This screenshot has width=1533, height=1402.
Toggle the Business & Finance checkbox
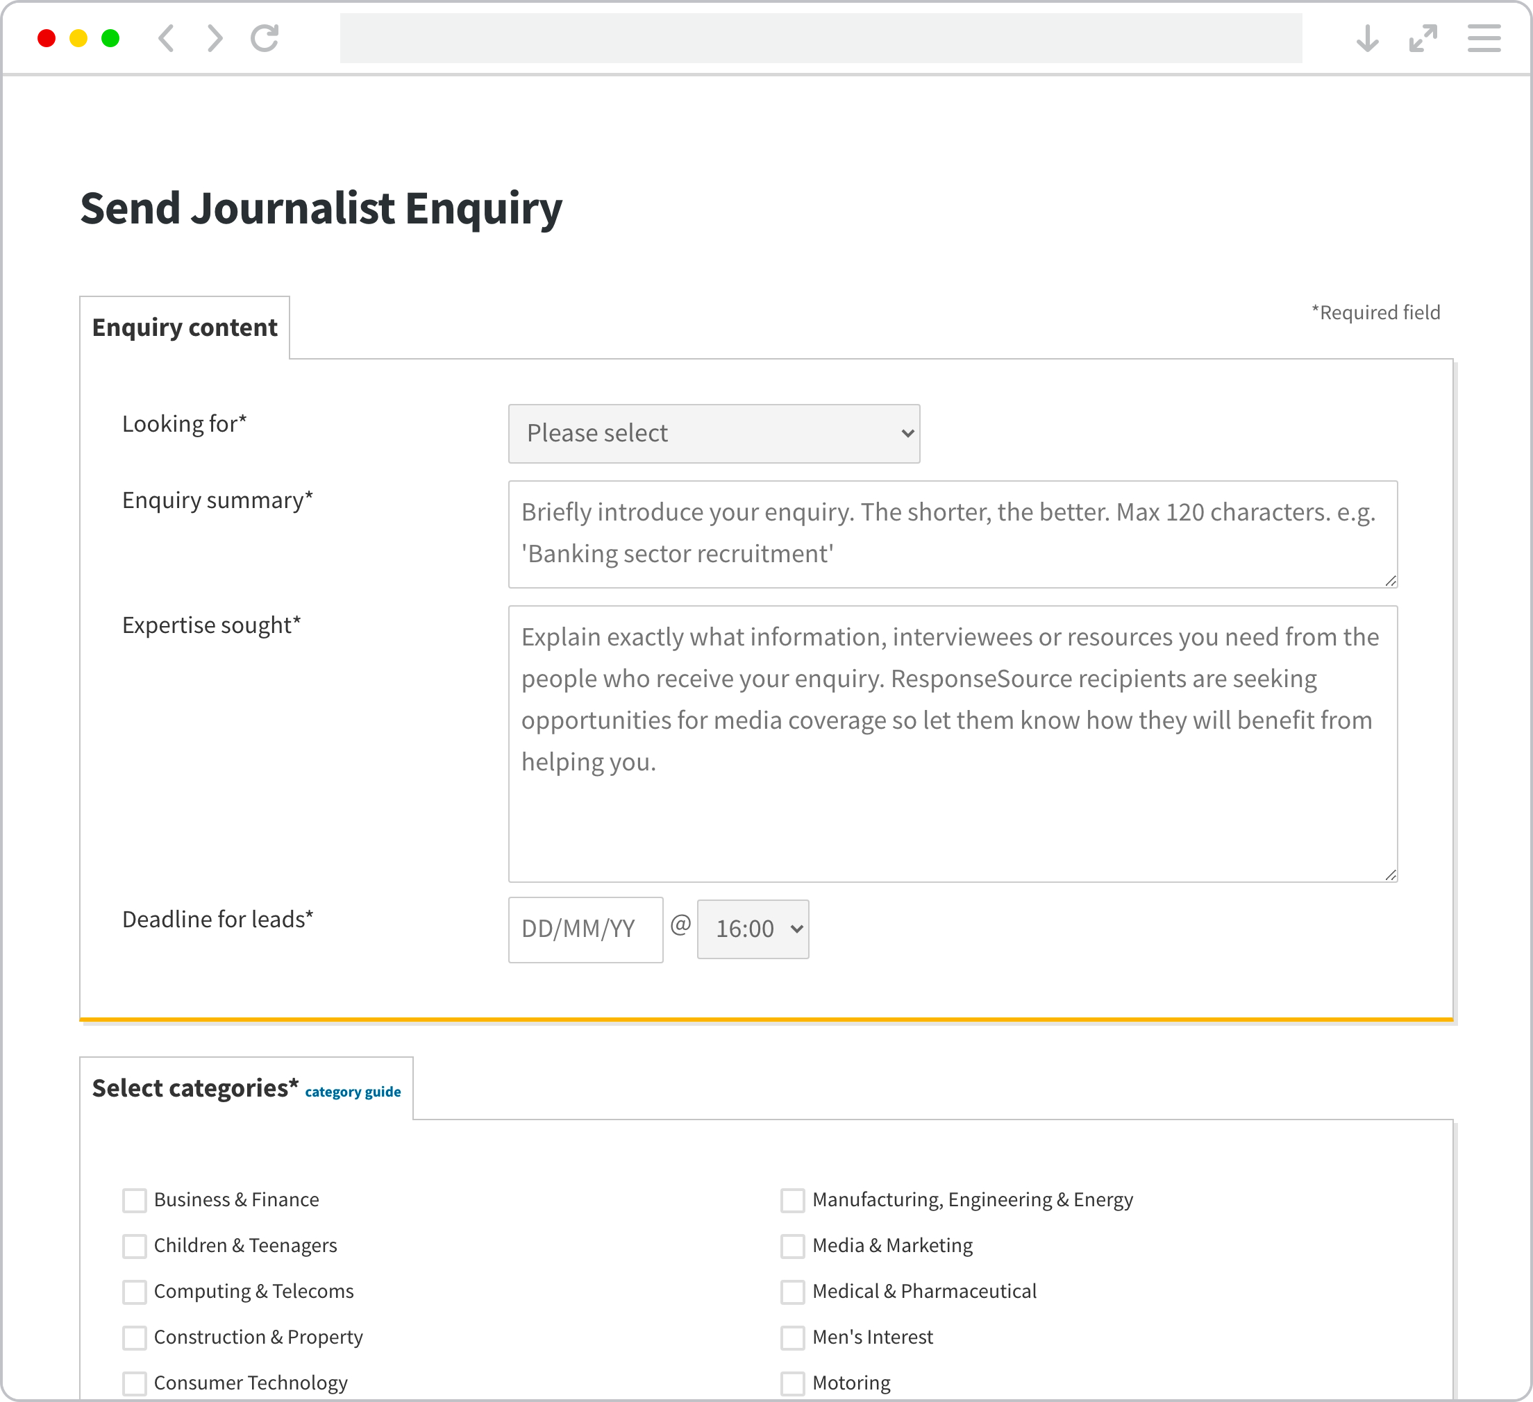(133, 1199)
